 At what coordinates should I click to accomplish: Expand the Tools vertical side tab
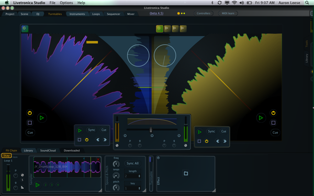(307, 43)
